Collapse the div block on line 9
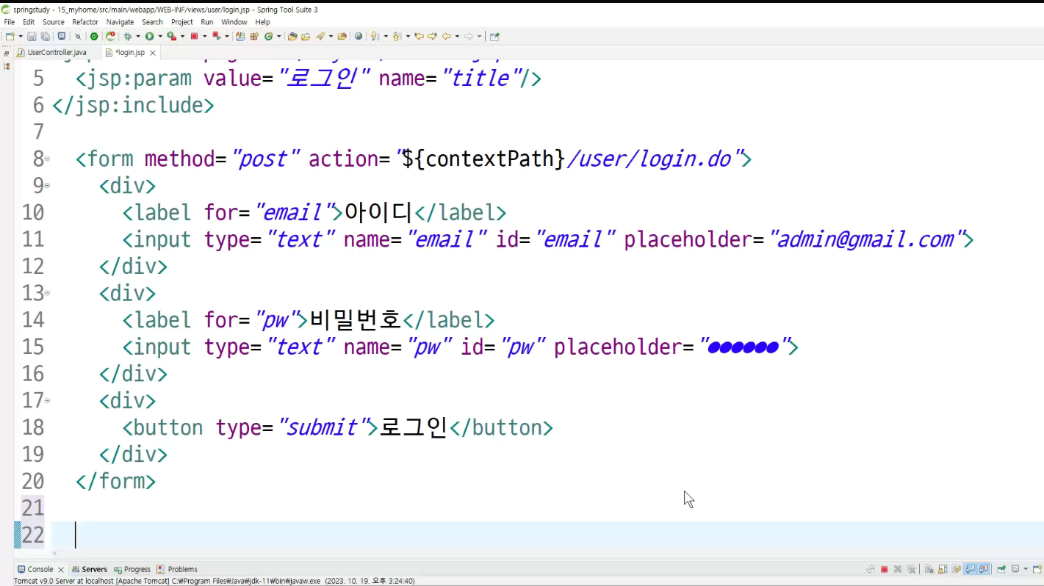Image resolution: width=1044 pixels, height=586 pixels. coord(47,186)
